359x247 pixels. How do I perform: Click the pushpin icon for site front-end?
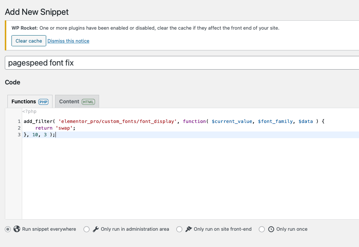(189, 229)
